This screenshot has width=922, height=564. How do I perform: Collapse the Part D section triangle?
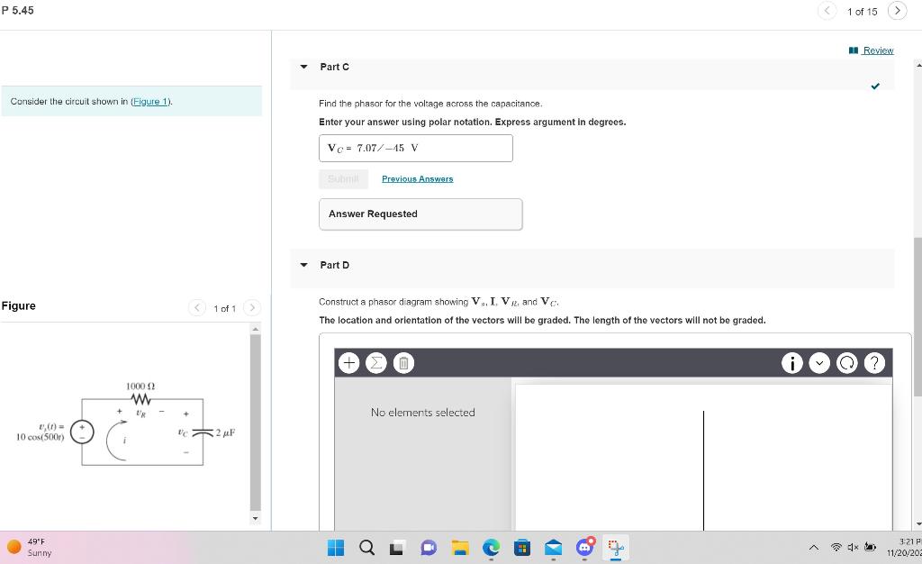coord(303,265)
